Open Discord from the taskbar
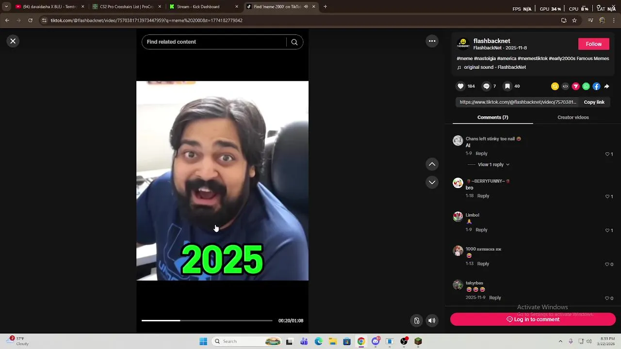 coord(375,341)
